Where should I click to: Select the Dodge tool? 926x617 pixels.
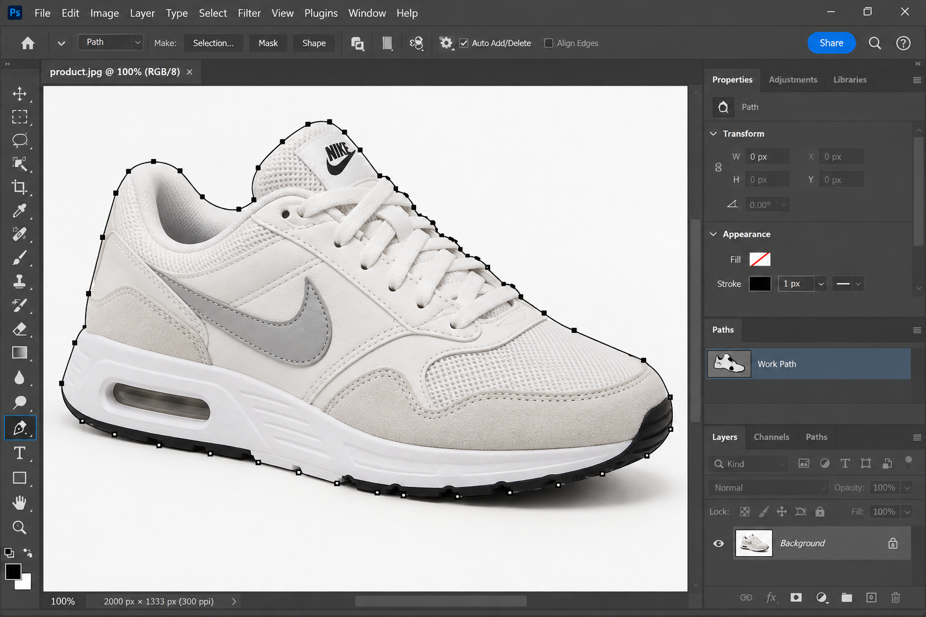(x=19, y=402)
